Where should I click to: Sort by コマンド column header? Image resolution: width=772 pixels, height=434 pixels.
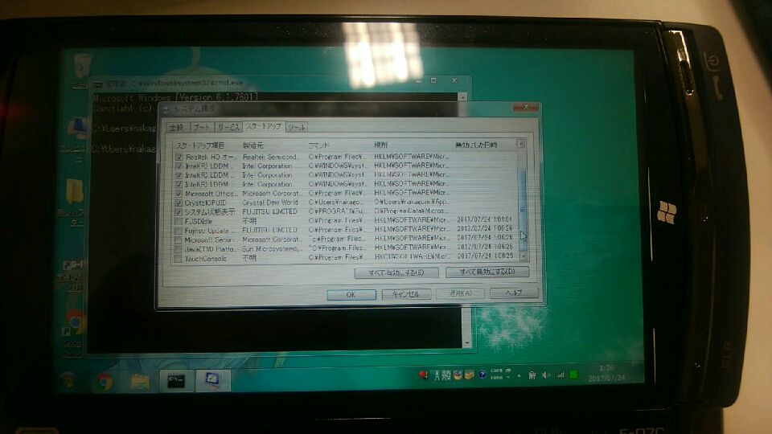click(x=318, y=145)
